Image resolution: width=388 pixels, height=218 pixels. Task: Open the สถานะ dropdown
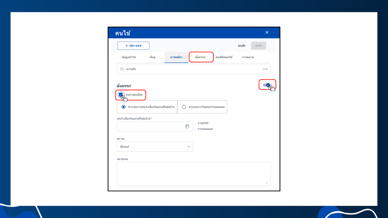coord(155,147)
